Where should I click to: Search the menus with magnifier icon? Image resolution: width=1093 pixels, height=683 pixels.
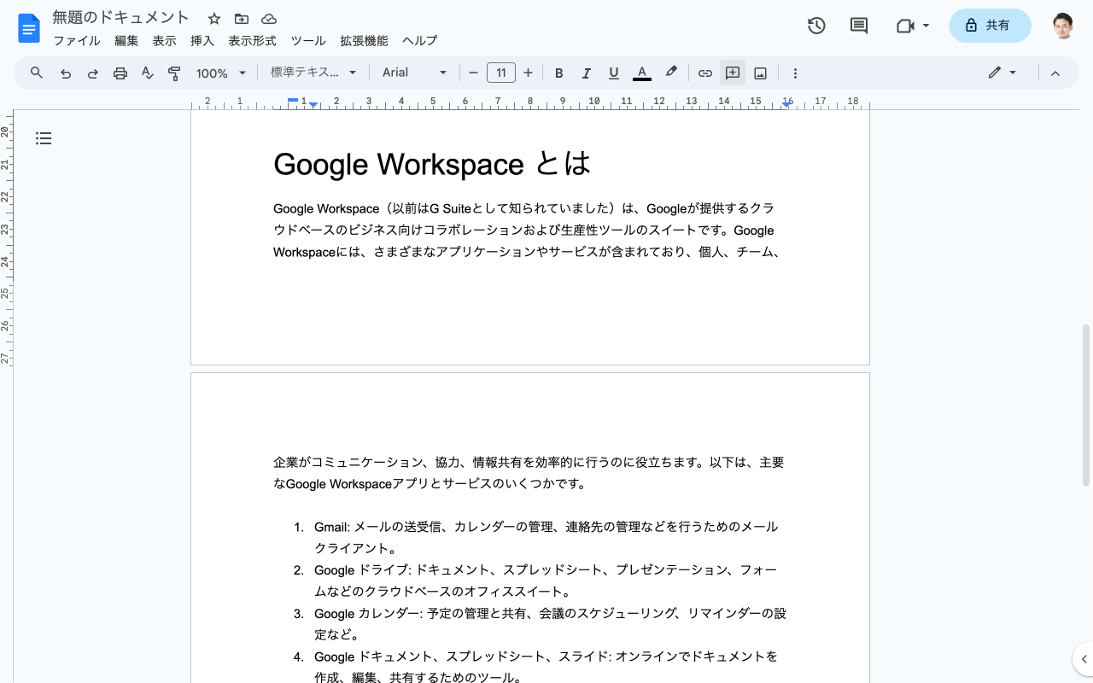coord(37,73)
